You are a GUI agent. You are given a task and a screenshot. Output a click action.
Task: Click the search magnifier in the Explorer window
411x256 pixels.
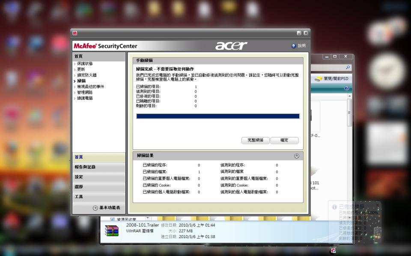(348, 67)
